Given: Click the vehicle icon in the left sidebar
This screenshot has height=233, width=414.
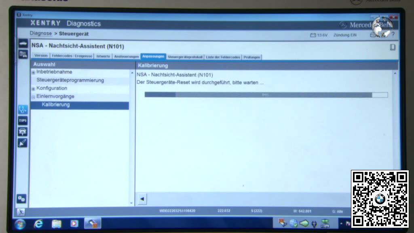Looking at the screenshot, I should click(x=23, y=43).
